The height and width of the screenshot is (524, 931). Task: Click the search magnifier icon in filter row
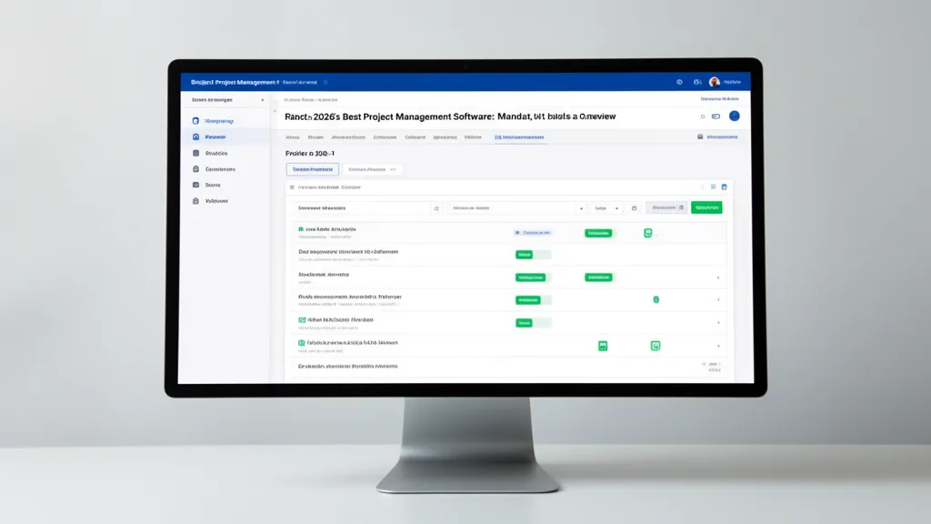pyautogui.click(x=436, y=208)
